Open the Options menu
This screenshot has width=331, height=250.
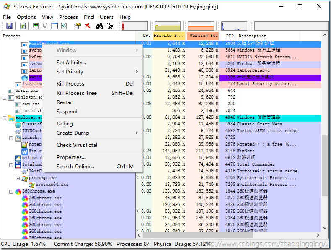point(26,17)
